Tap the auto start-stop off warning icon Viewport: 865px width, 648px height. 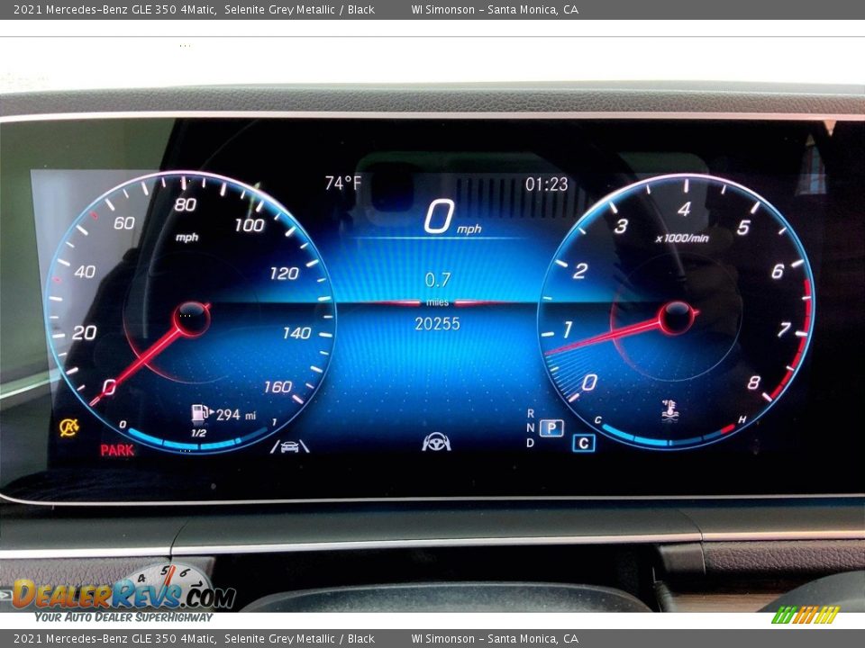69,427
